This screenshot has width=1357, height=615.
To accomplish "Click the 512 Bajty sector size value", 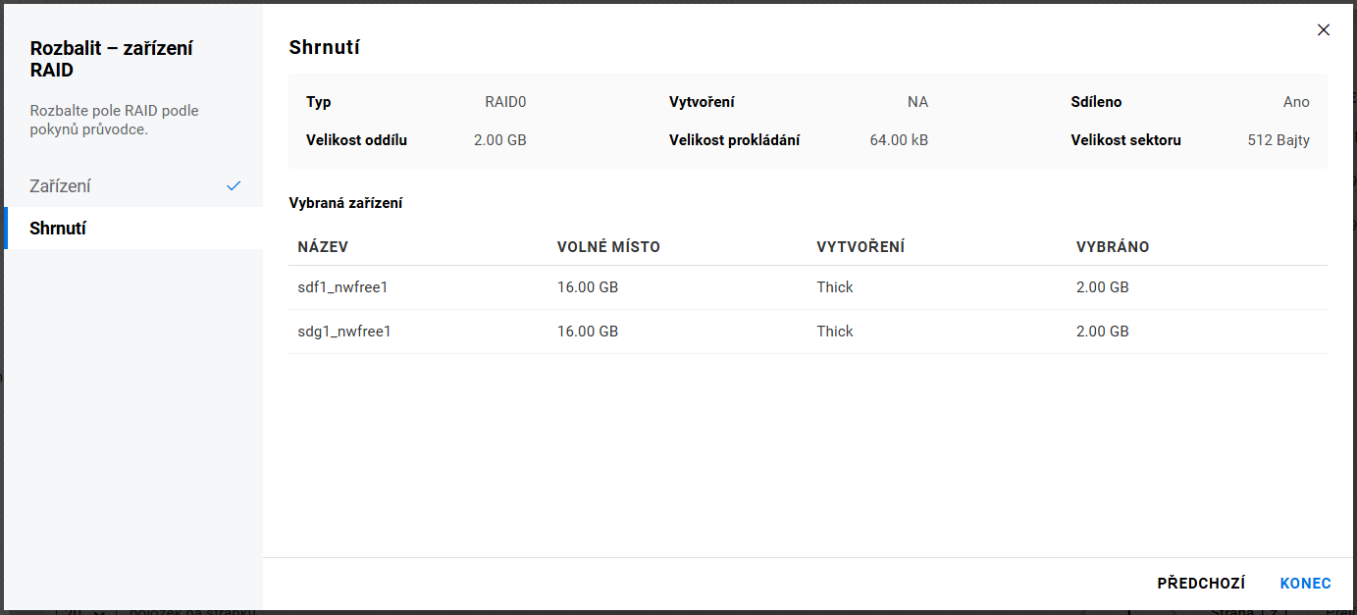I will click(x=1278, y=140).
